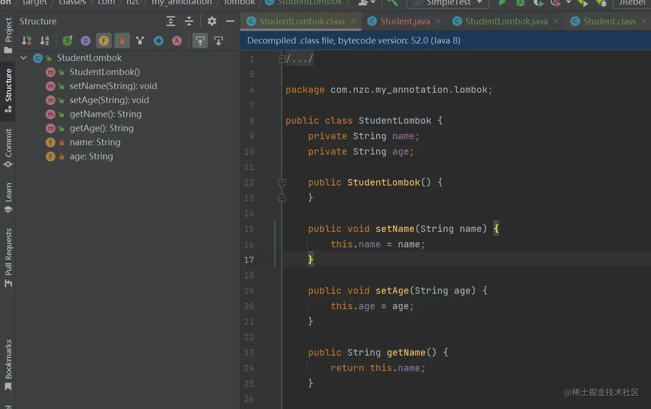Click the Profiler run icon
The height and width of the screenshot is (409, 651).
(x=556, y=3)
